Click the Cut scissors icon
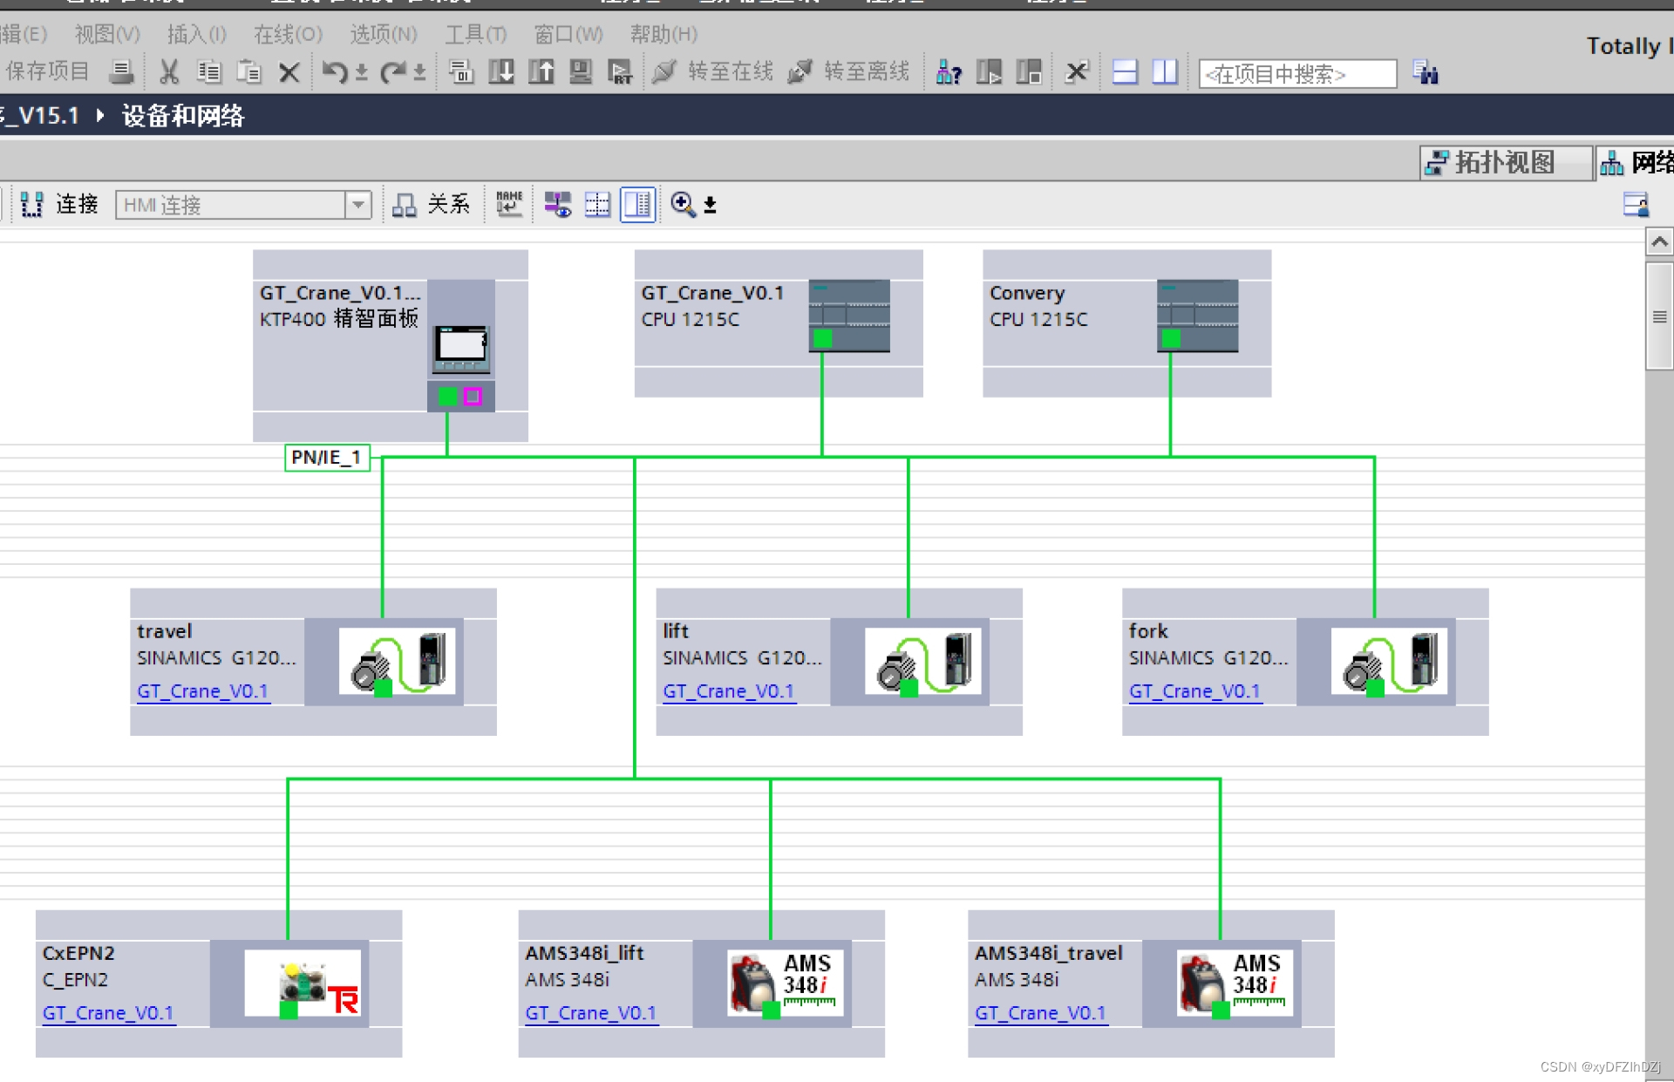Image resolution: width=1674 pixels, height=1082 pixels. [x=169, y=72]
